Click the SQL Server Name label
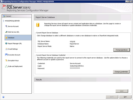Image resolution: width=133 pixels, height=100 pixels. (x=44, y=41)
